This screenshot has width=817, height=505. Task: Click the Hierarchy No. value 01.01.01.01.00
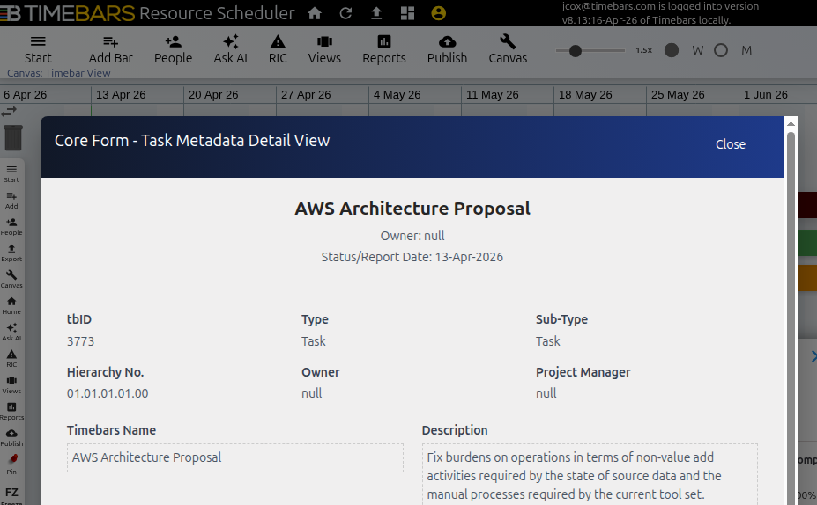[x=108, y=393]
